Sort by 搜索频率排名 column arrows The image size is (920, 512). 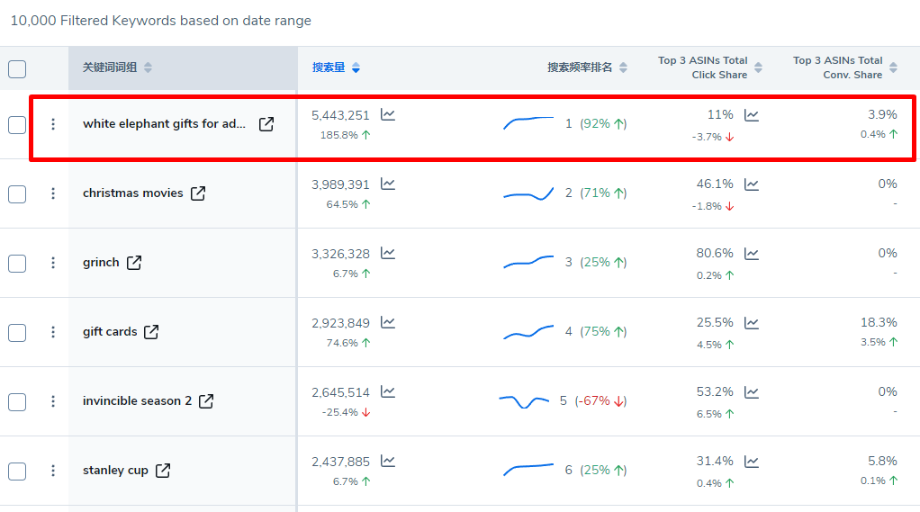pyautogui.click(x=623, y=68)
